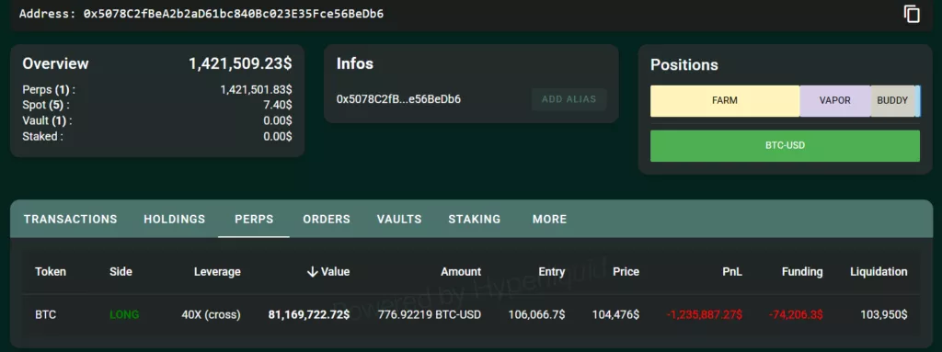Copy the wallet address with the copy icon
Screen dimensions: 942x352
tap(912, 14)
